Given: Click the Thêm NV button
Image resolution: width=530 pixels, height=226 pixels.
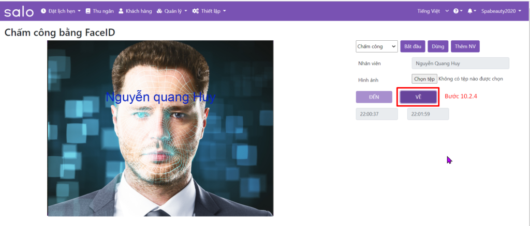Looking at the screenshot, I should (465, 46).
